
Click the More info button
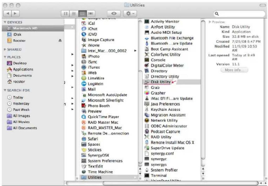point(234,70)
